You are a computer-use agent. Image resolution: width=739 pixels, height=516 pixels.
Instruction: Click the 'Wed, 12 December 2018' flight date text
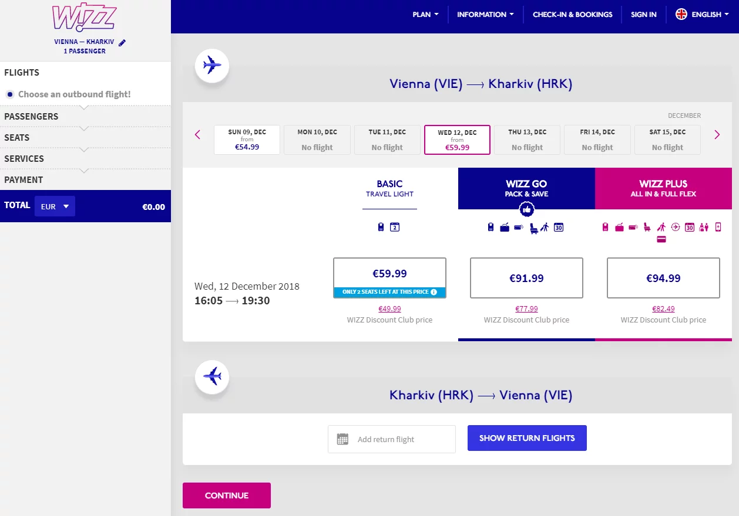247,286
